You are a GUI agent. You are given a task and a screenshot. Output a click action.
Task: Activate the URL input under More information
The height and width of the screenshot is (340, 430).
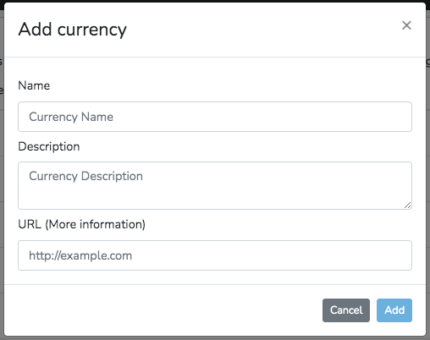click(215, 255)
